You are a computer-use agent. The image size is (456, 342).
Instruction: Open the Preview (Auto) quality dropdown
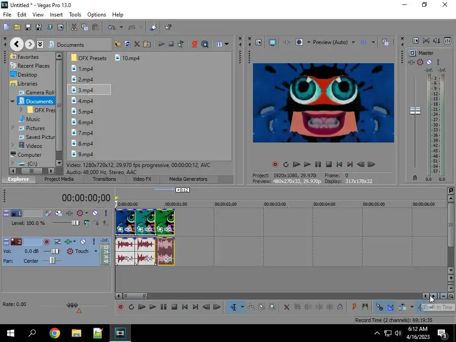[353, 42]
